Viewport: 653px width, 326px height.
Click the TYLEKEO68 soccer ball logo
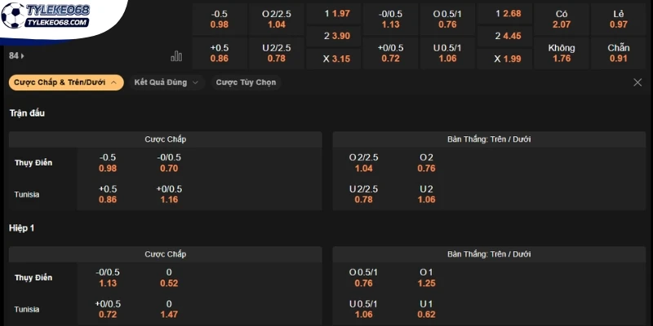pyautogui.click(x=46, y=15)
